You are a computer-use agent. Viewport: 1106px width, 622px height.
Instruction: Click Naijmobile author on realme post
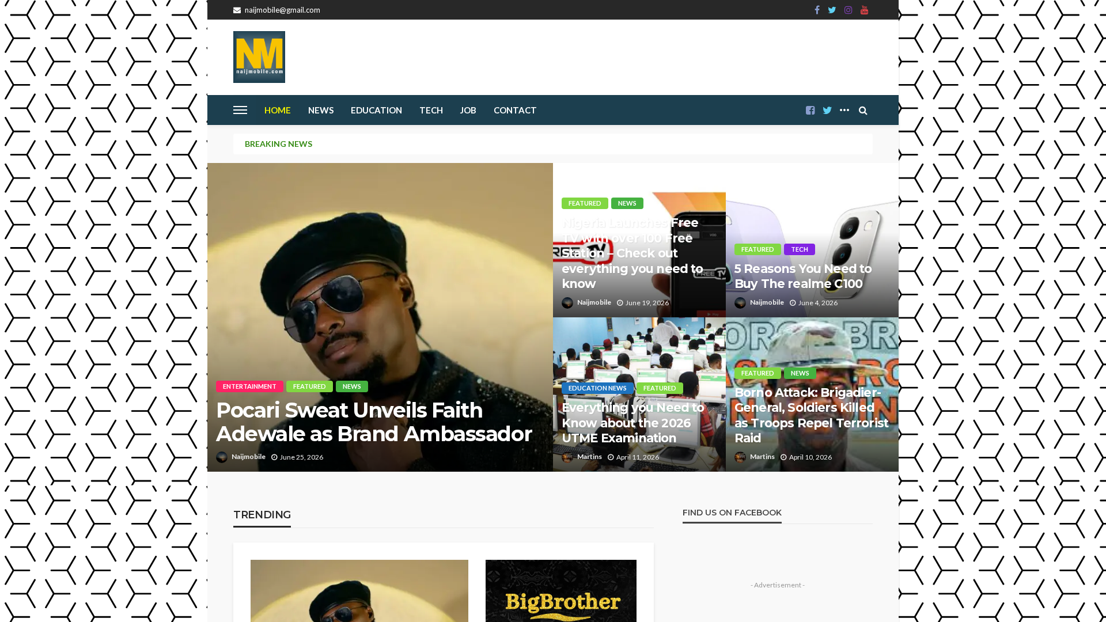coord(767,302)
